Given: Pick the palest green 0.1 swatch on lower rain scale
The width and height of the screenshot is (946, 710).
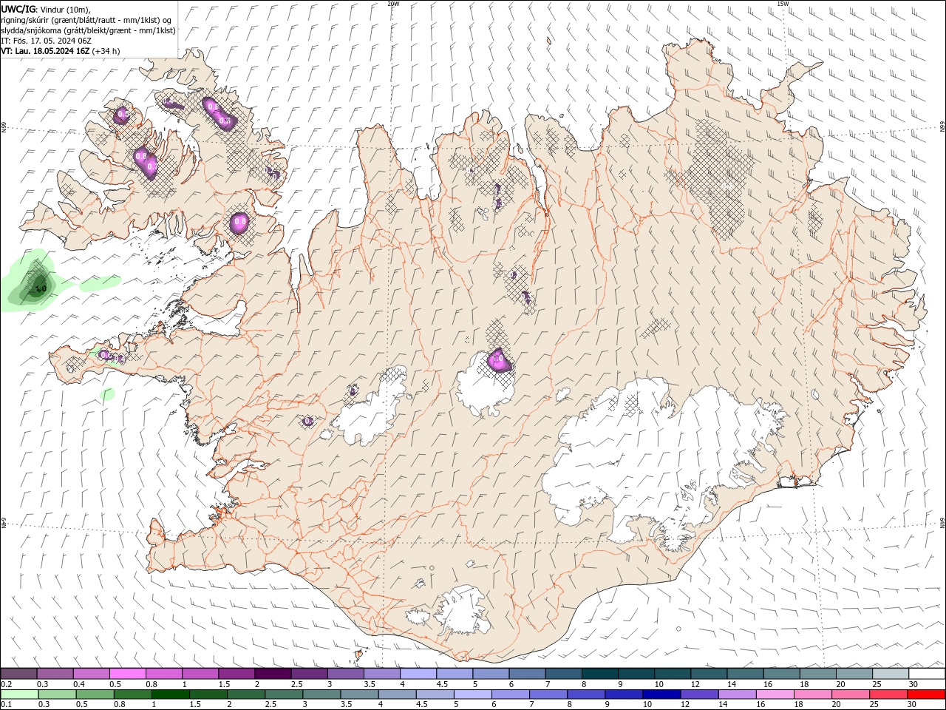Looking at the screenshot, I should pyautogui.click(x=20, y=694).
